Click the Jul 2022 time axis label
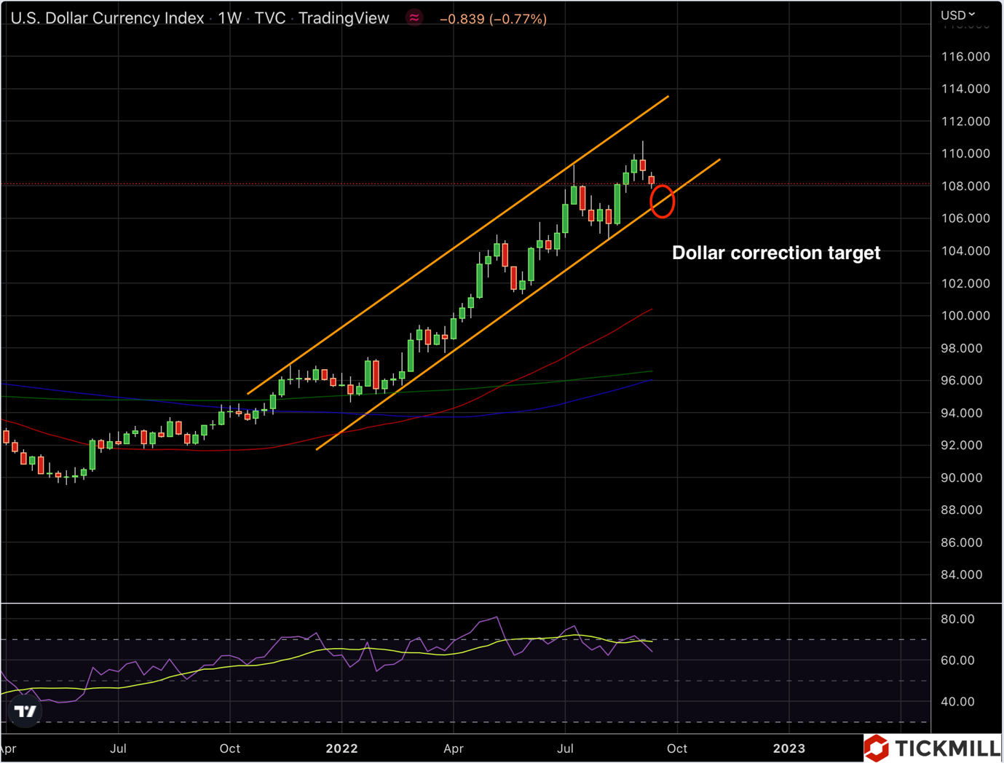1004x763 pixels. pyautogui.click(x=565, y=748)
